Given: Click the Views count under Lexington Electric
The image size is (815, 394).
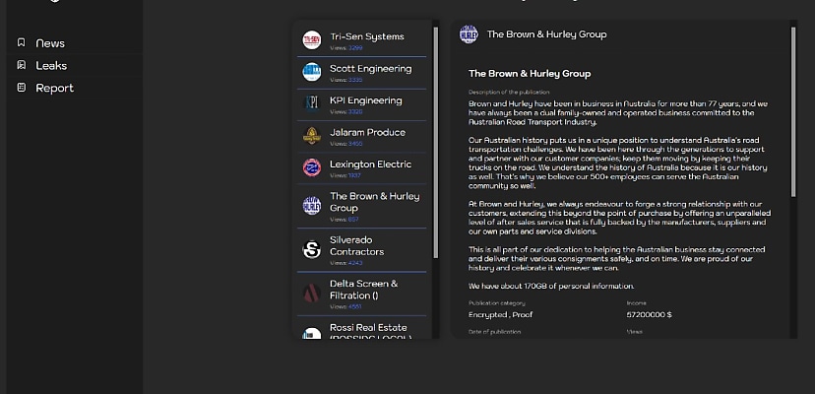Looking at the screenshot, I should [x=354, y=175].
